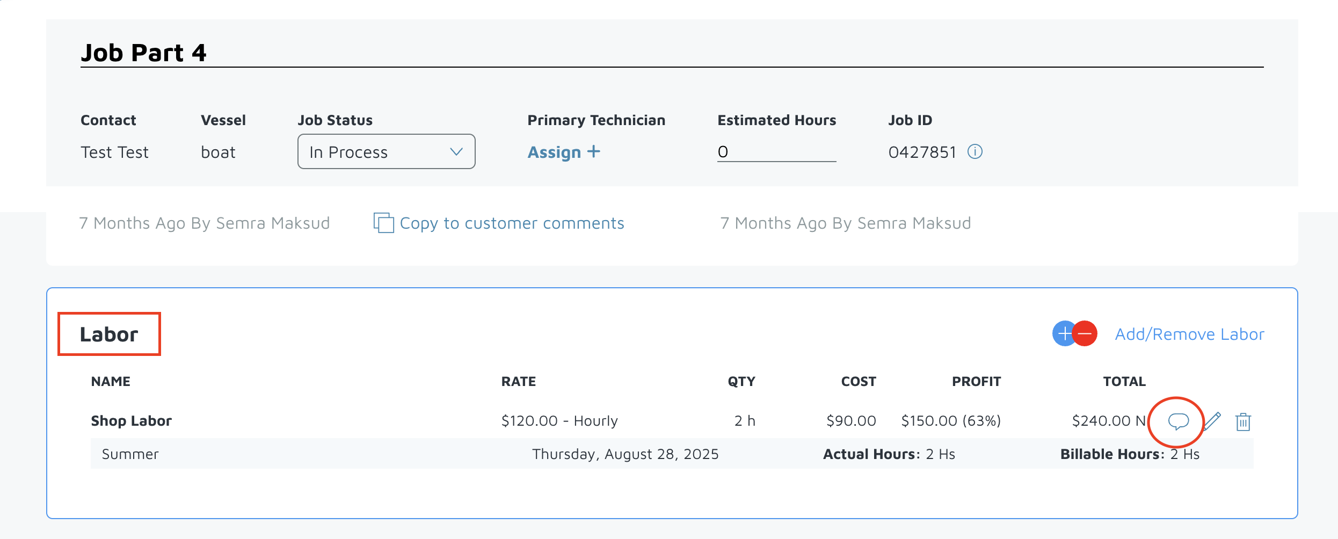
Task: Click the vessel name boat
Action: 218,152
